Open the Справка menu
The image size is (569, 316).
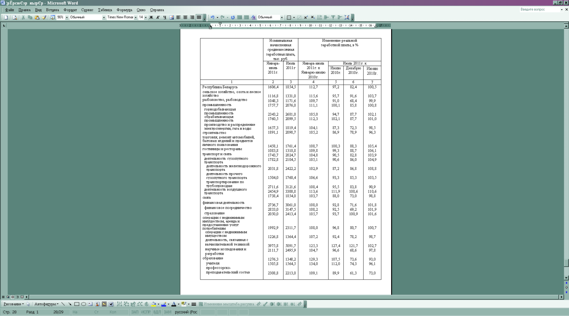157,10
